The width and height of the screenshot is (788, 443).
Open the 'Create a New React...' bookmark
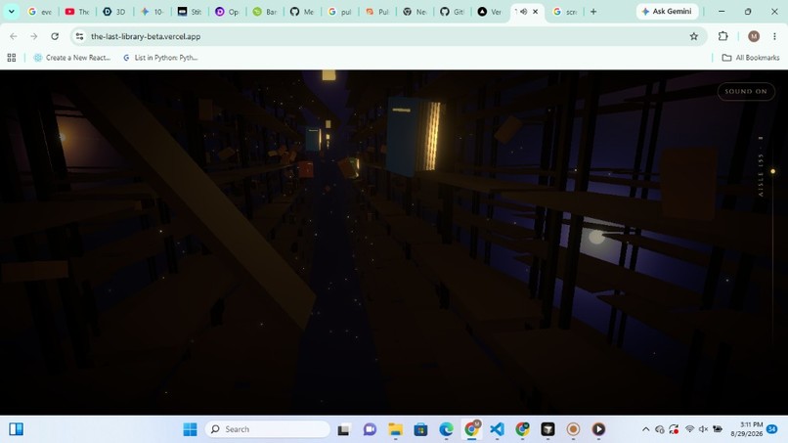click(72, 58)
